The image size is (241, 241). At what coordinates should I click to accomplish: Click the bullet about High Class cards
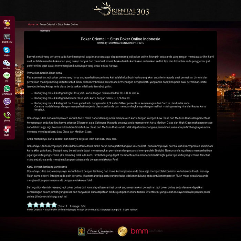coord(87,93)
